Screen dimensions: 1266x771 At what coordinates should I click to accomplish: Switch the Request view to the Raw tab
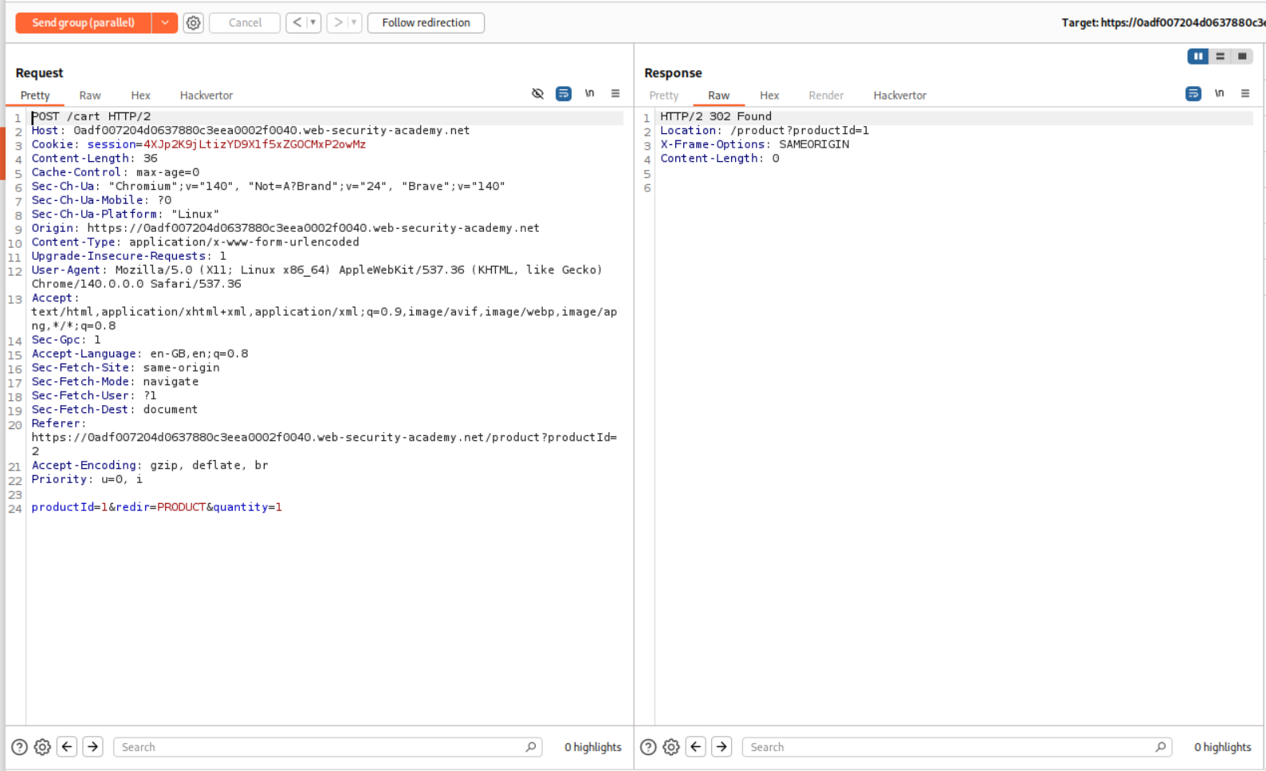click(x=90, y=95)
